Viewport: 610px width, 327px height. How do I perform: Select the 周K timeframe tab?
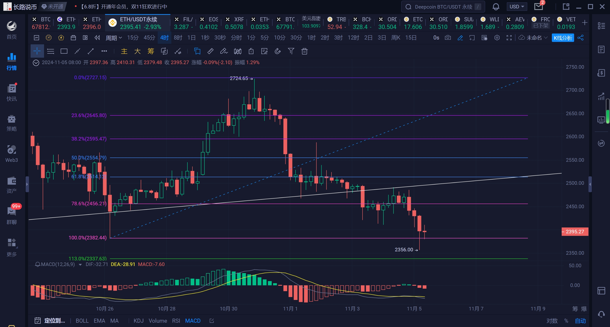point(396,38)
